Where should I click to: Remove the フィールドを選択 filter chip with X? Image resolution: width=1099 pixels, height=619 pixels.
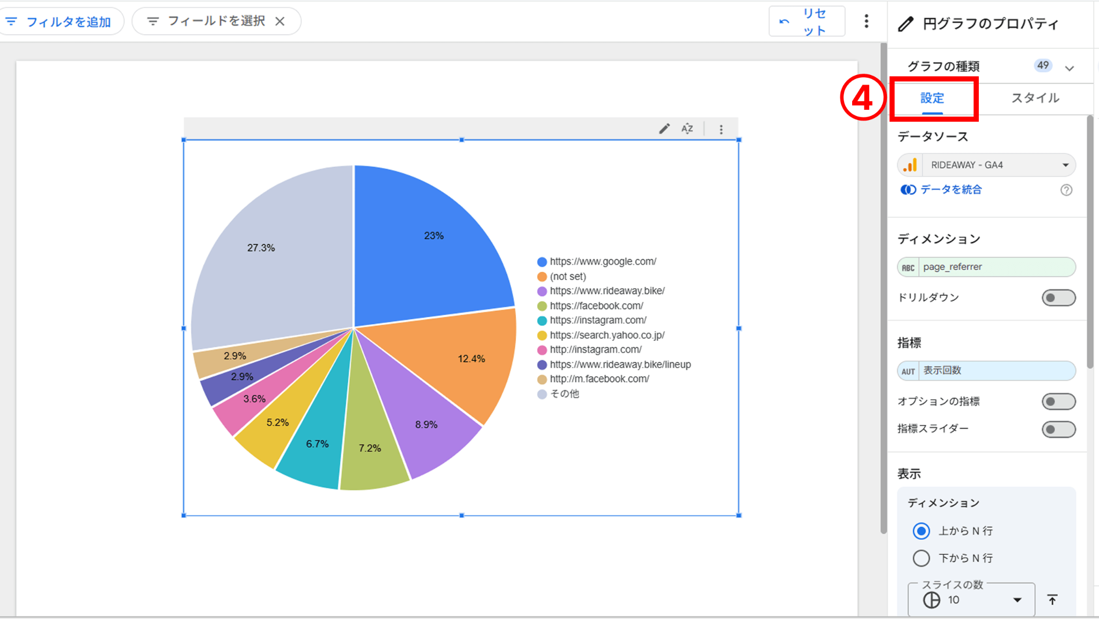point(280,21)
